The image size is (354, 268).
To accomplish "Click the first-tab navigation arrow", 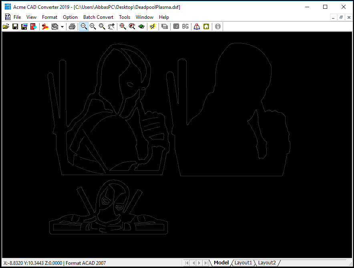I will [187, 263].
